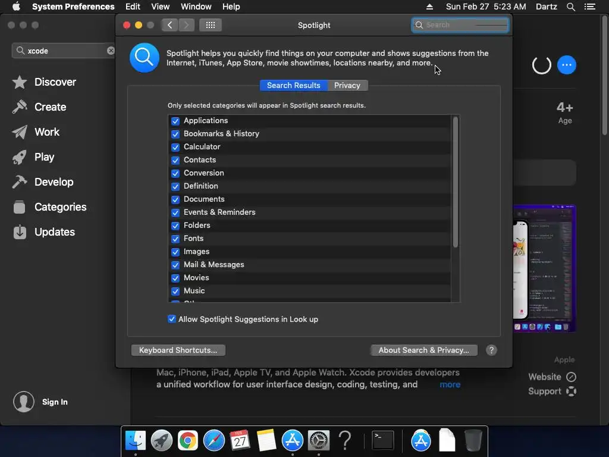Click the Keyboard Shortcuts button

(x=178, y=350)
